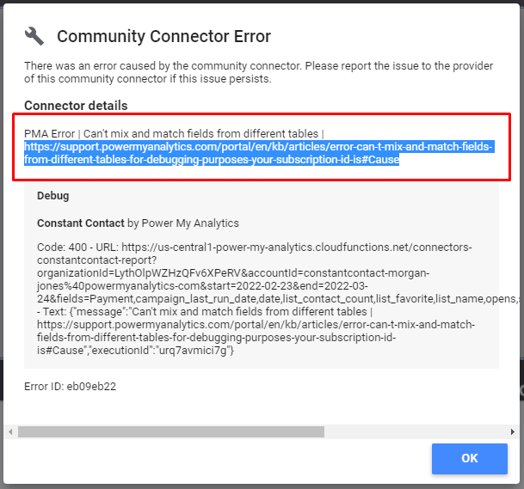Click the support URL inside the debug message

coord(258,327)
